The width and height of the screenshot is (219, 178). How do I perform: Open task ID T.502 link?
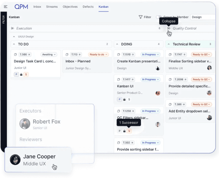128,143
